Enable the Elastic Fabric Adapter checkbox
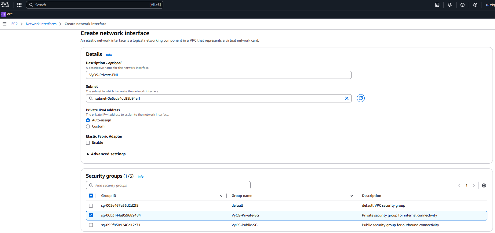Image resolution: width=495 pixels, height=233 pixels. [x=88, y=143]
